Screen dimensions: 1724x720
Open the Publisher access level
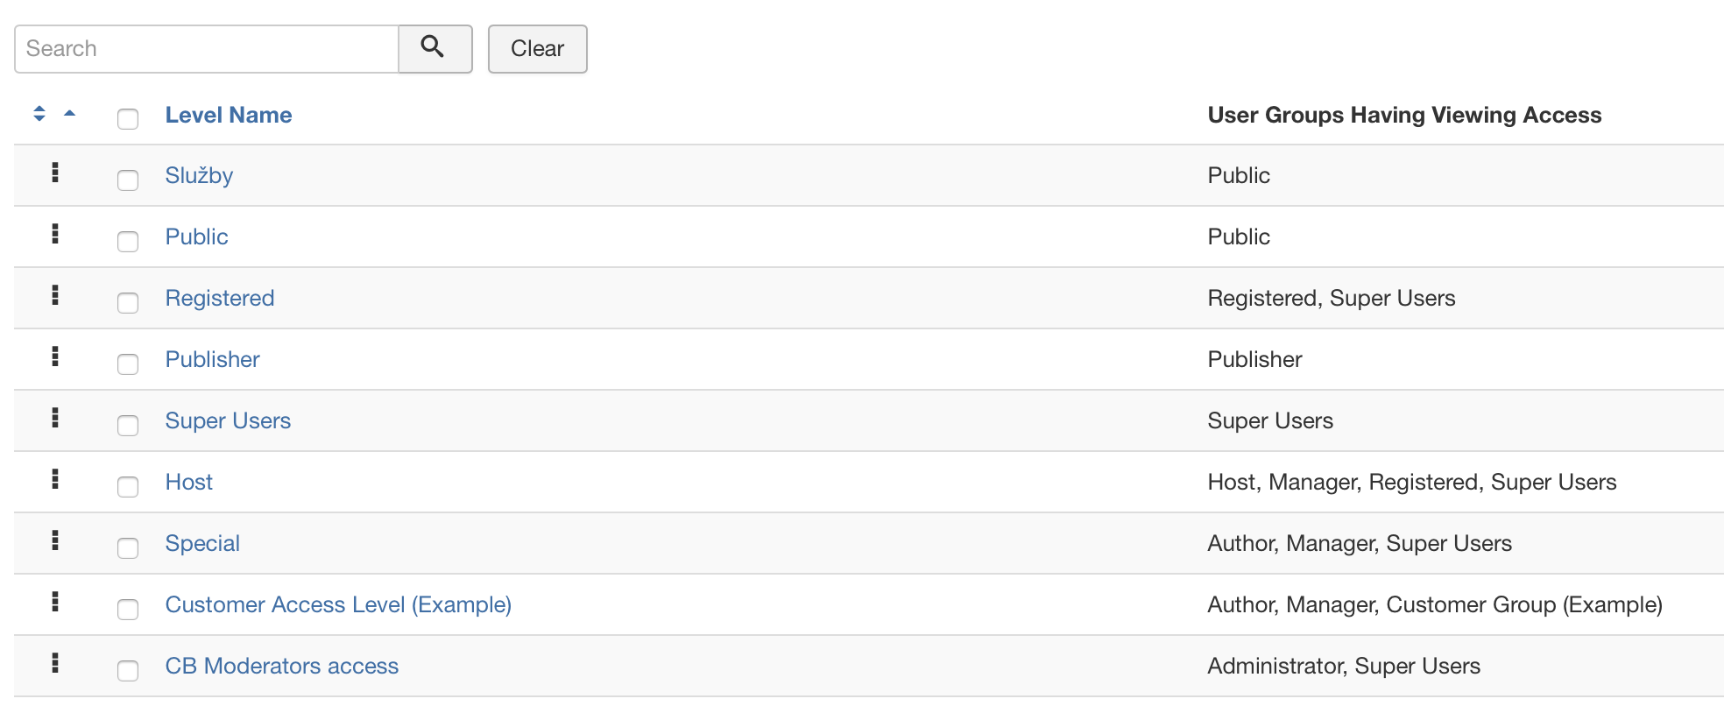[x=213, y=359]
